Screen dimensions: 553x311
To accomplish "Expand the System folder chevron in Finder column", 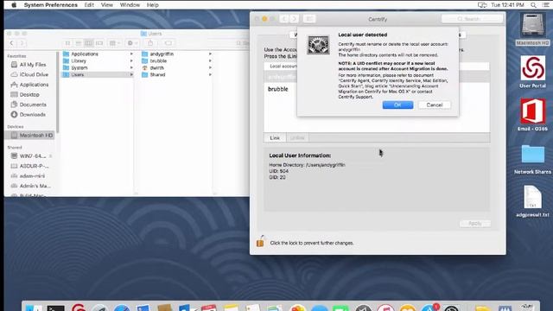I will [x=131, y=67].
